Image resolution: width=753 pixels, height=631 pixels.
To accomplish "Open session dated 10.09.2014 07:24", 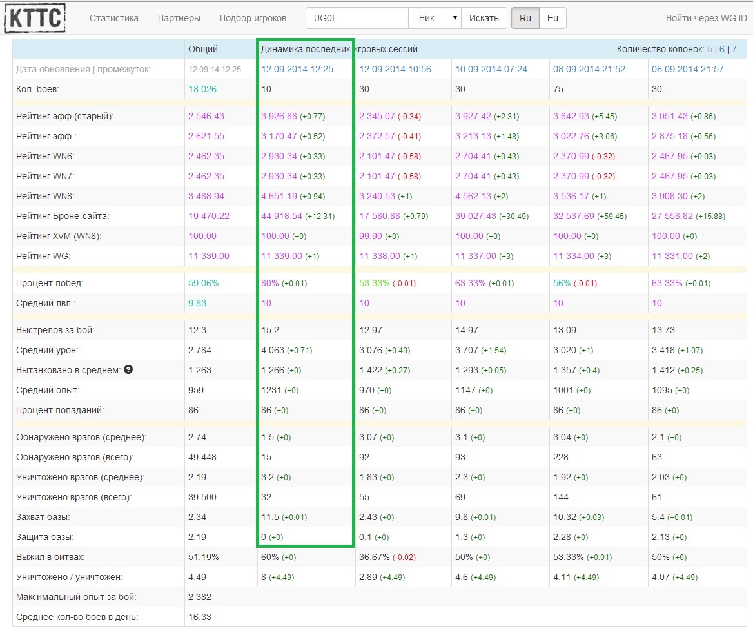I will tap(491, 69).
